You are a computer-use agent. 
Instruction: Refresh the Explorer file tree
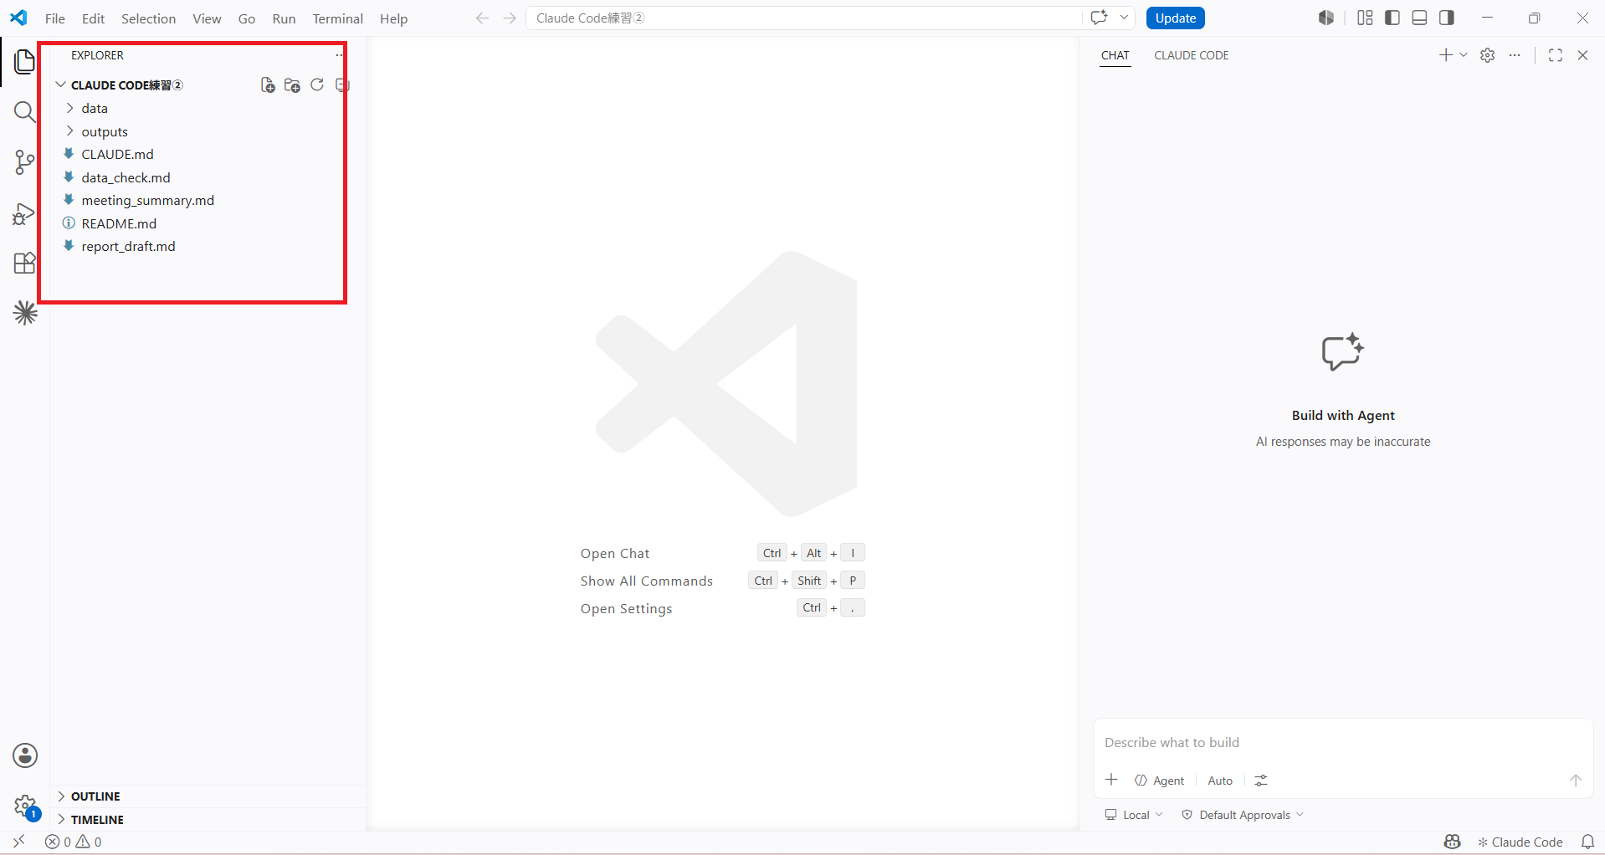coord(317,84)
